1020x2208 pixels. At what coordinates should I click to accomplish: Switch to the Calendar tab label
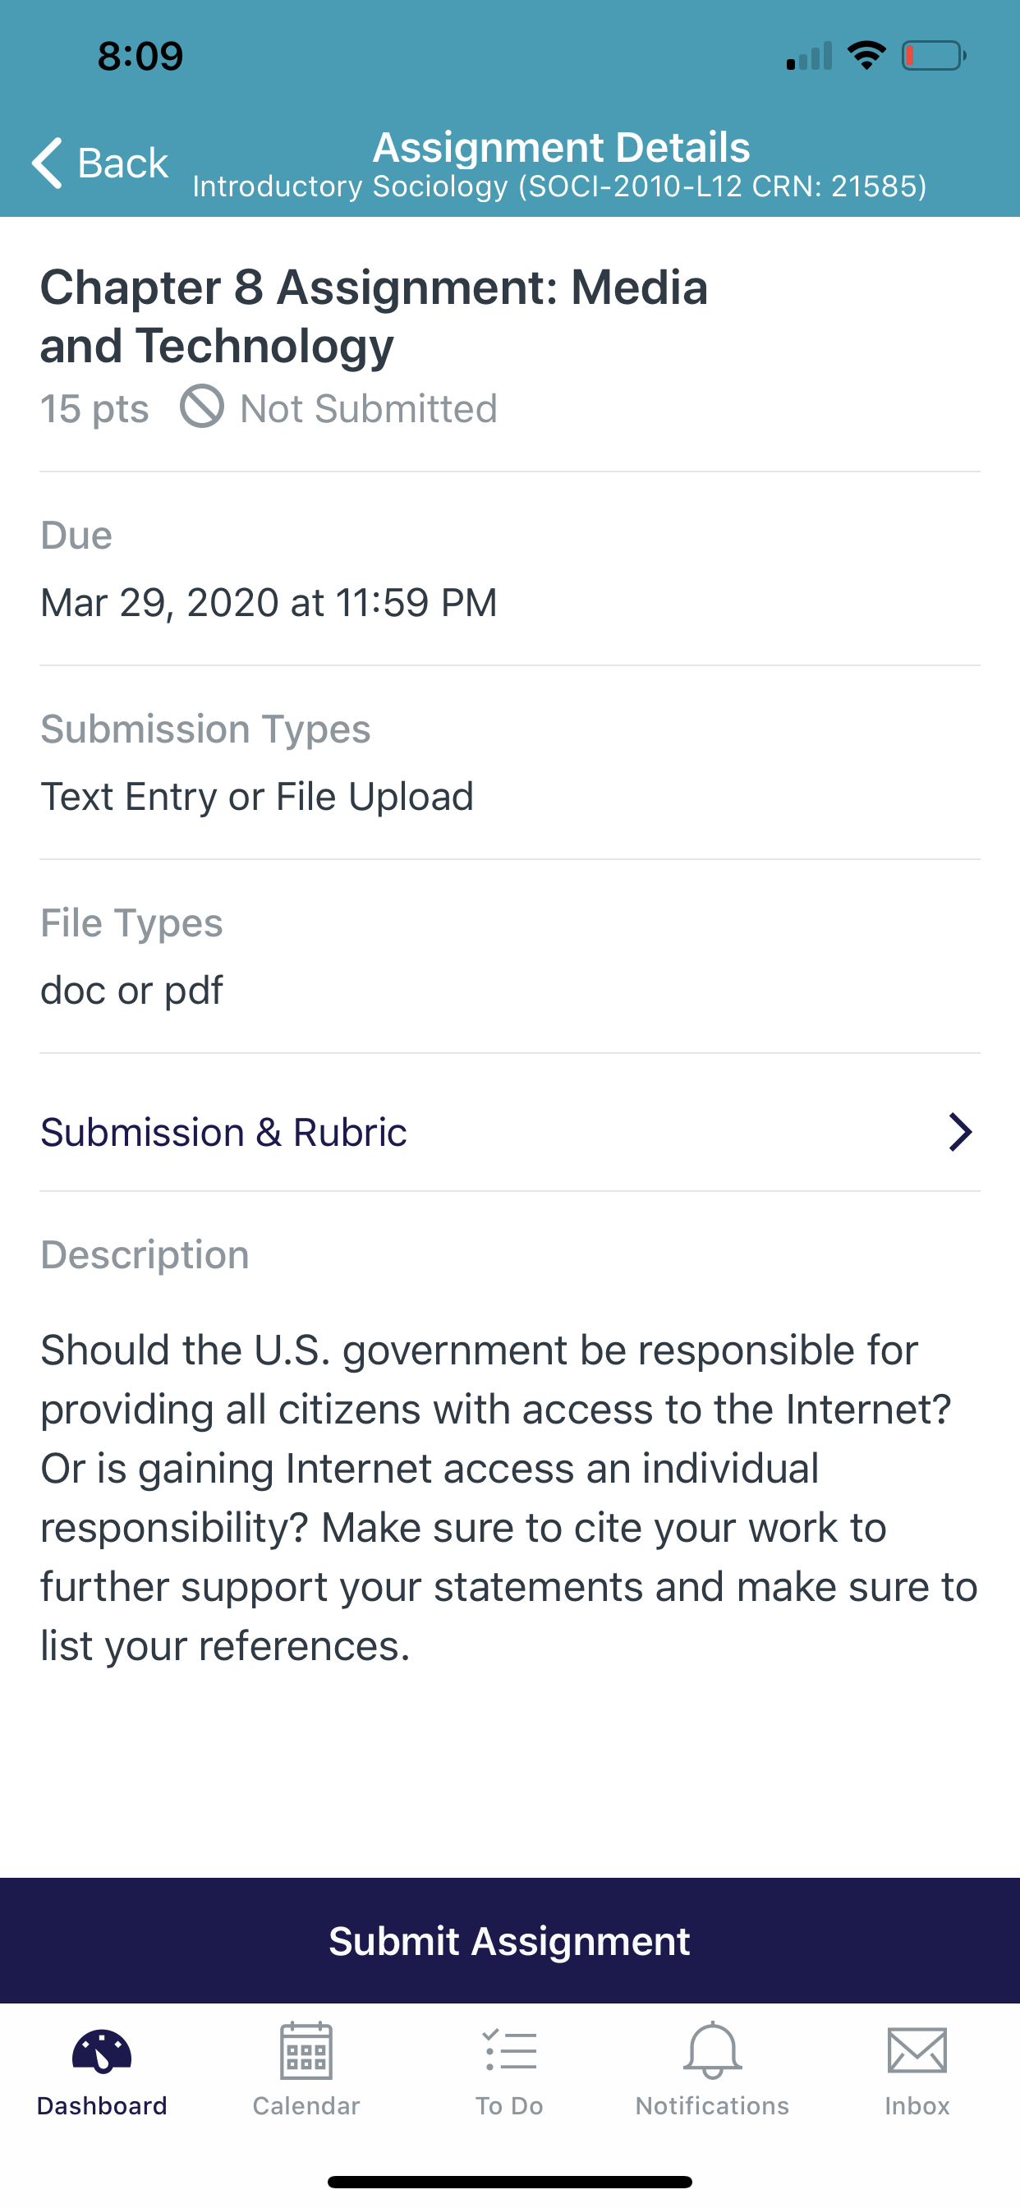click(x=306, y=2105)
